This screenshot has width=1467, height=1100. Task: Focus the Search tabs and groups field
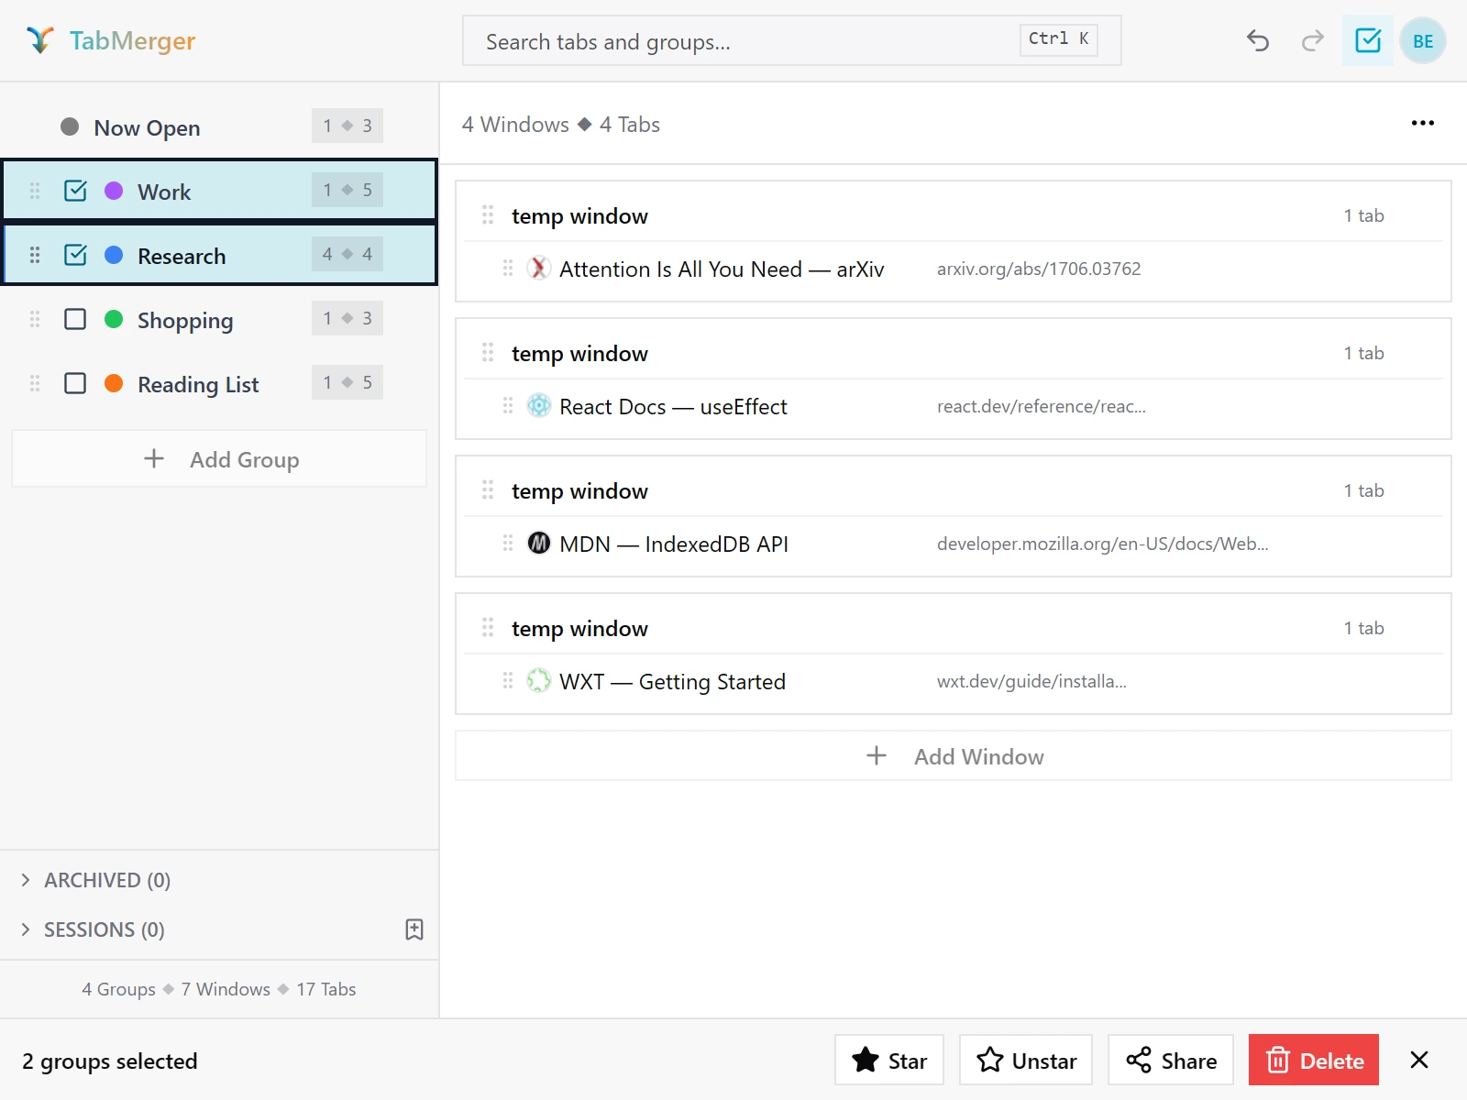click(792, 40)
